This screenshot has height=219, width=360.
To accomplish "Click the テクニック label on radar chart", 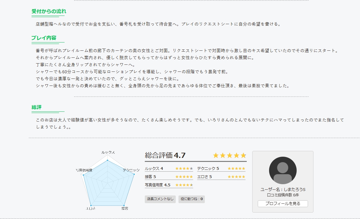I will point(131,170).
